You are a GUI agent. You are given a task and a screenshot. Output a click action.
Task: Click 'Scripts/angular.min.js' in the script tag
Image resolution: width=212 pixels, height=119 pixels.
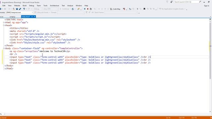[x=39, y=34]
